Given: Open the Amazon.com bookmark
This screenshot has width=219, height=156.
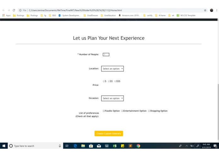Looking at the screenshot, I should pos(129,15).
